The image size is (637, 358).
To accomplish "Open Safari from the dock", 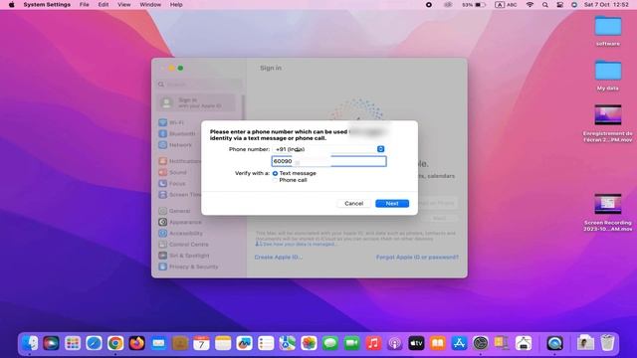I will click(x=94, y=343).
